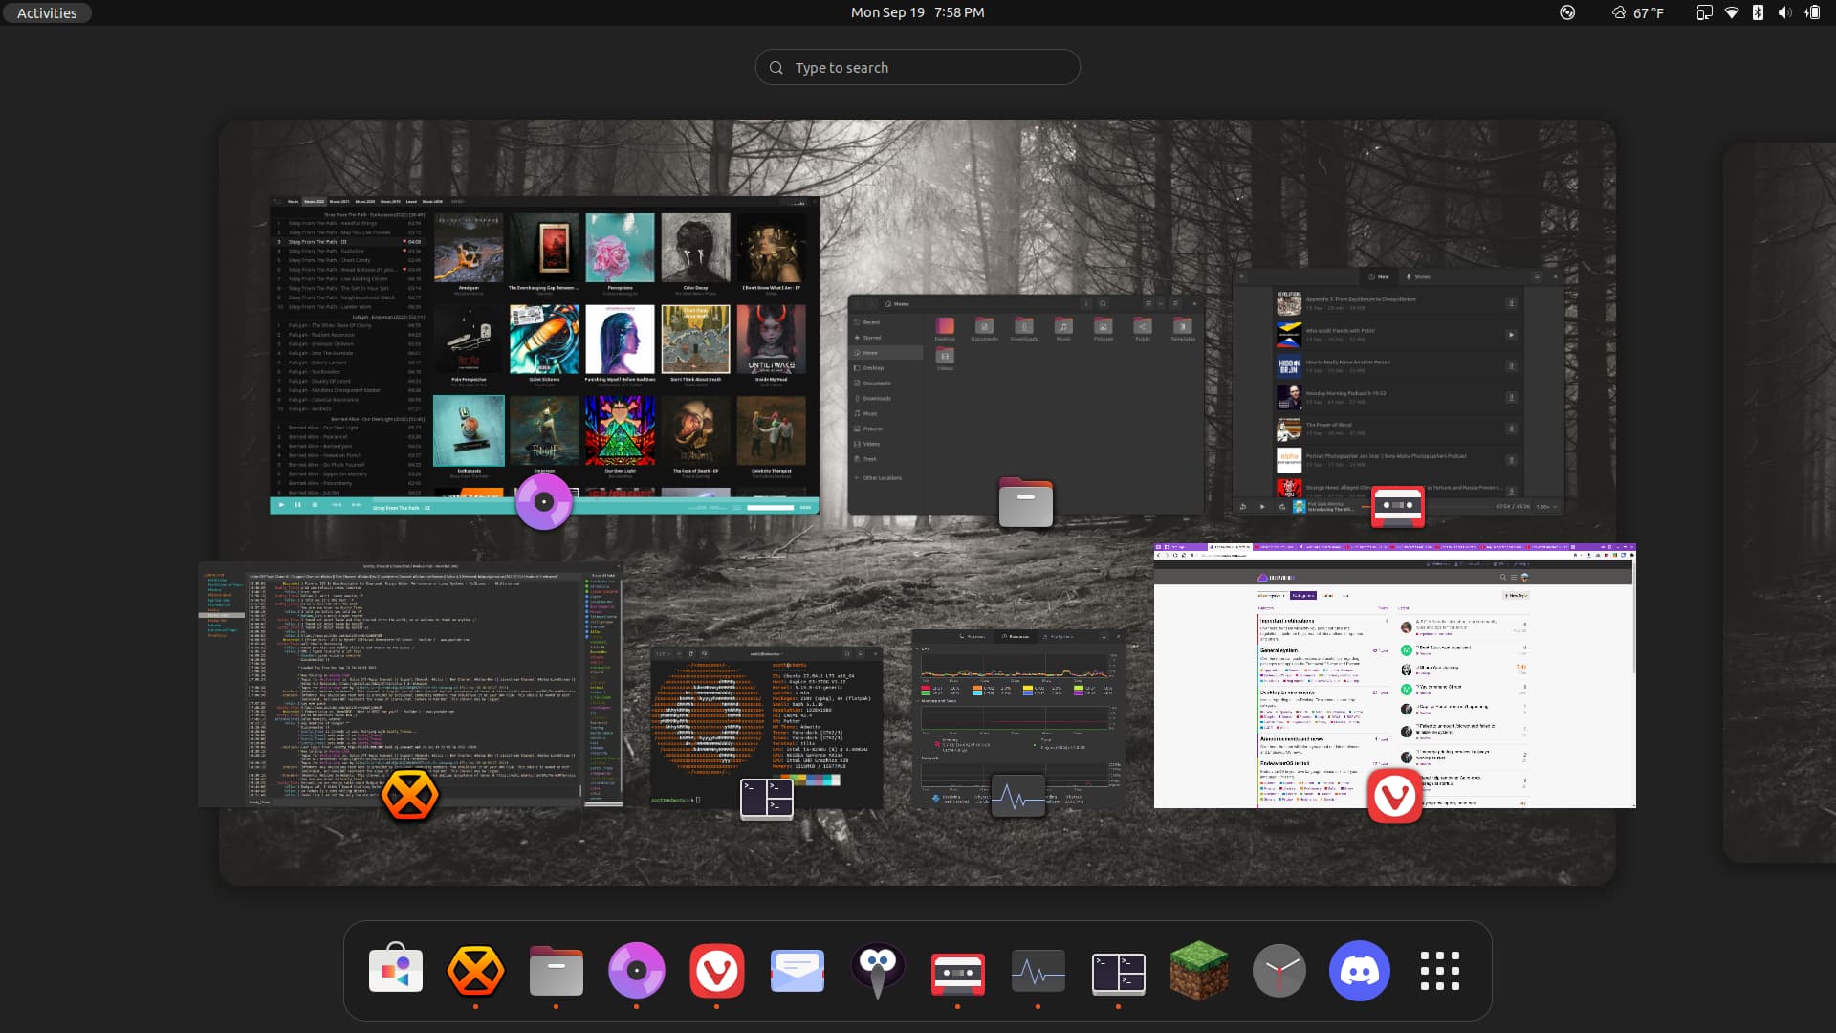
Task: Click the Music tab in Parabolic player
Action: 293,202
